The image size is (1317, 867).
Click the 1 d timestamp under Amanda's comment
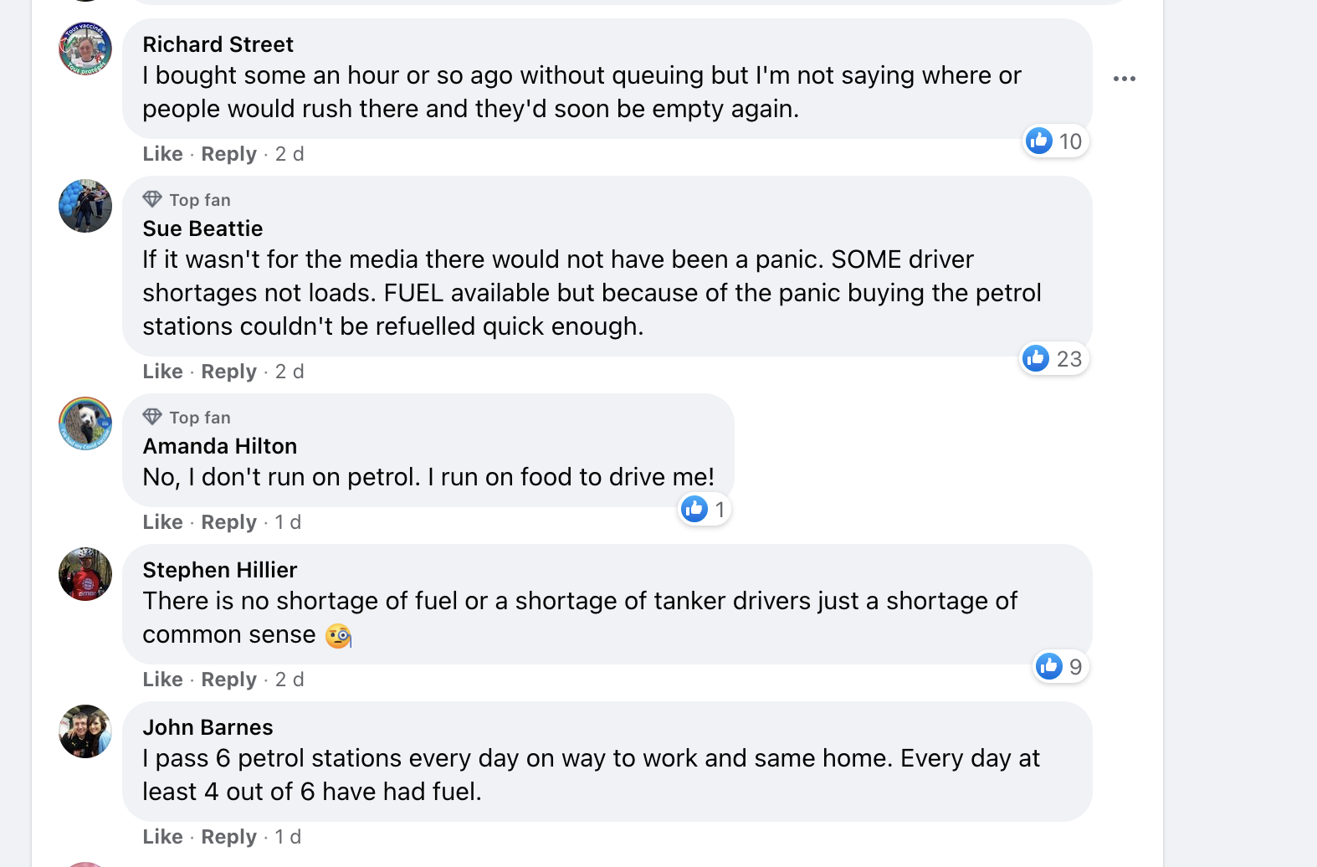(x=288, y=522)
